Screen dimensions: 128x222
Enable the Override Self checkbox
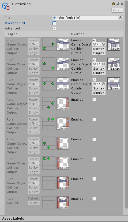point(54,23)
